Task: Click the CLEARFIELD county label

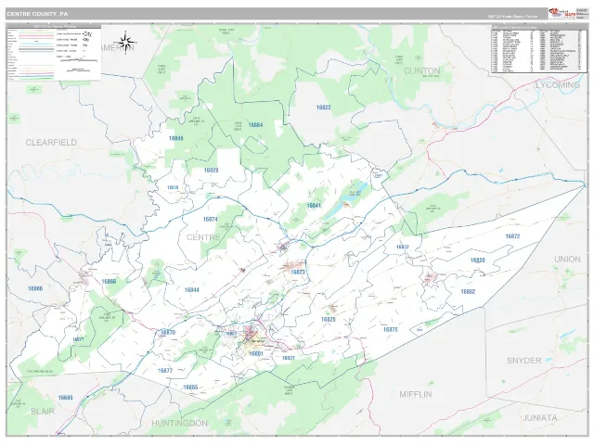Action: click(51, 143)
